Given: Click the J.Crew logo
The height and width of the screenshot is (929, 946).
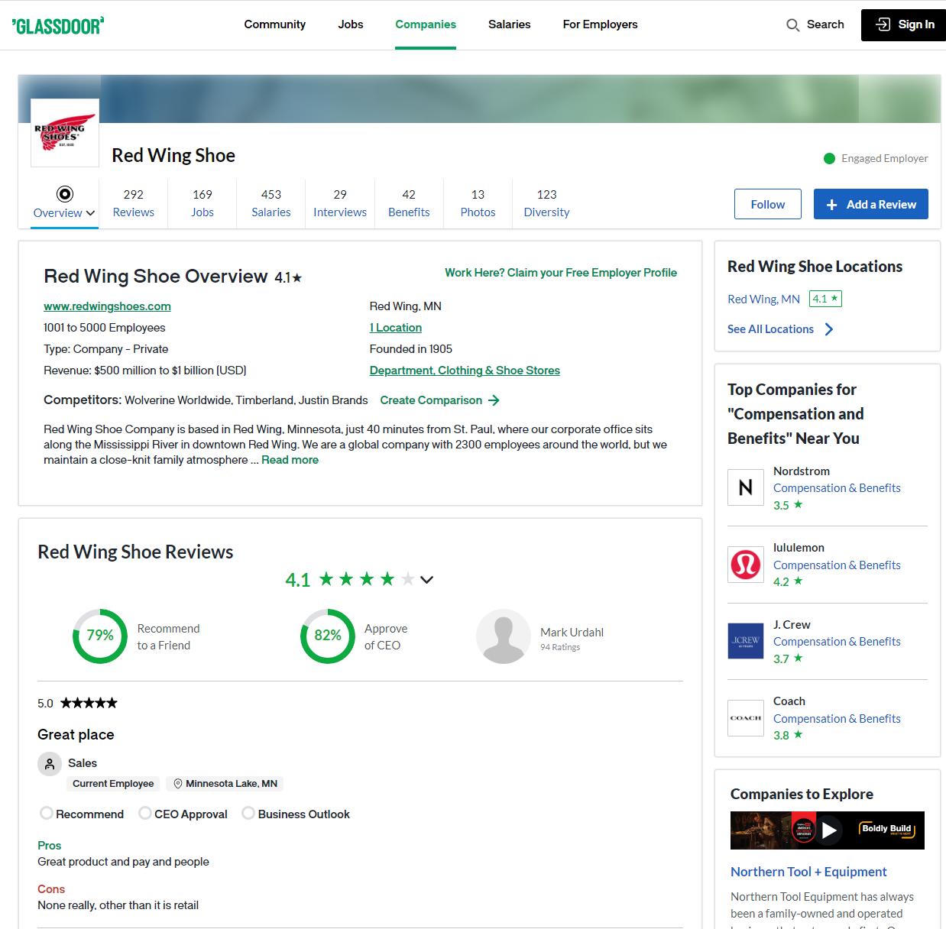Looking at the screenshot, I should 745,641.
